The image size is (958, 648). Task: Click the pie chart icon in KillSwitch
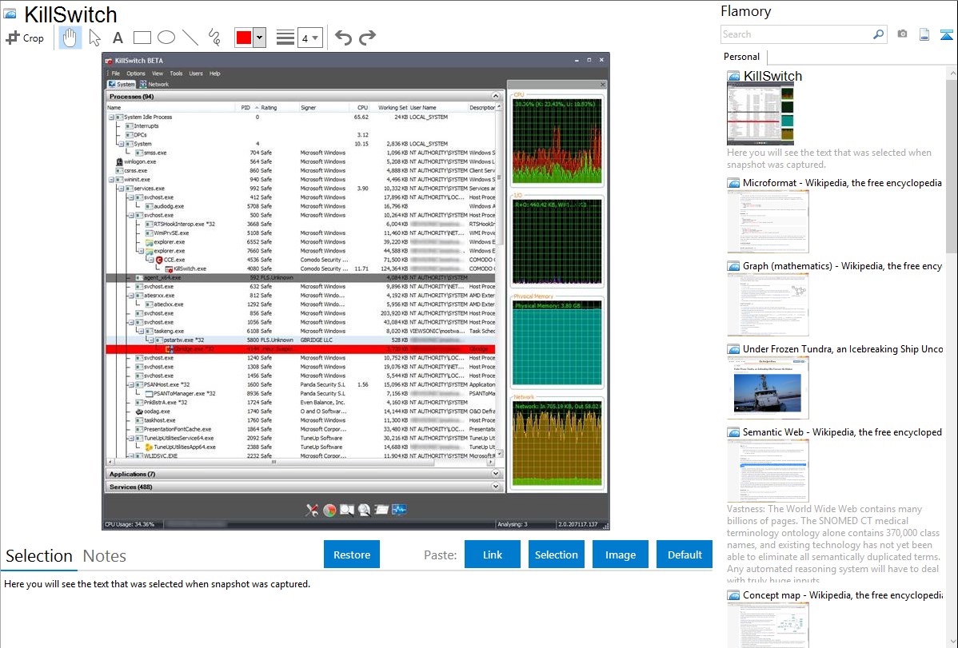coord(329,510)
